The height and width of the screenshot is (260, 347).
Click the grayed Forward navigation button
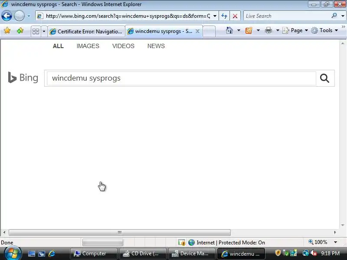[x=19, y=16]
